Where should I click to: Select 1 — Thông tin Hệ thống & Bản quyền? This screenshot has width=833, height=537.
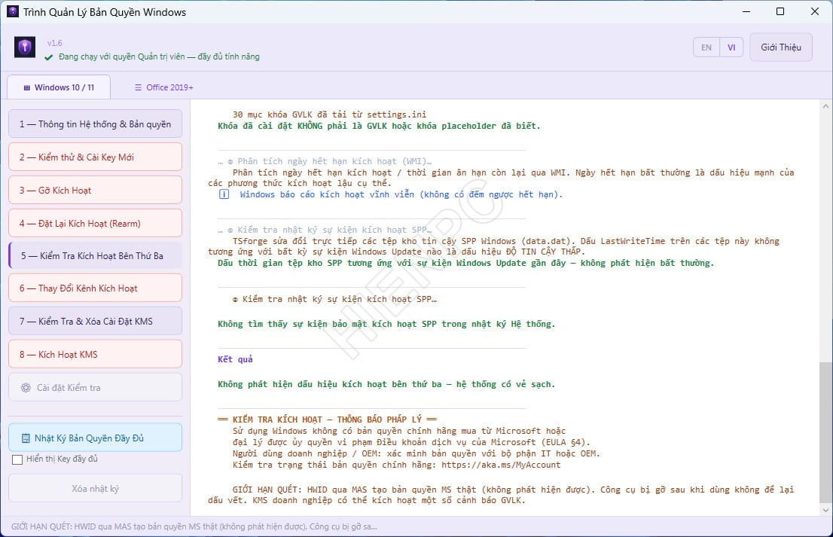click(95, 124)
